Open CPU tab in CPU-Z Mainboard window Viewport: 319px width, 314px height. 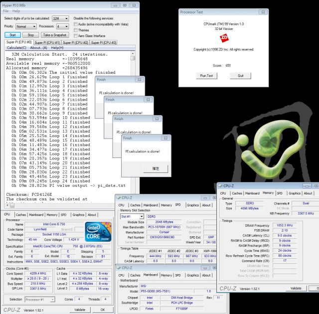click(x=121, y=275)
